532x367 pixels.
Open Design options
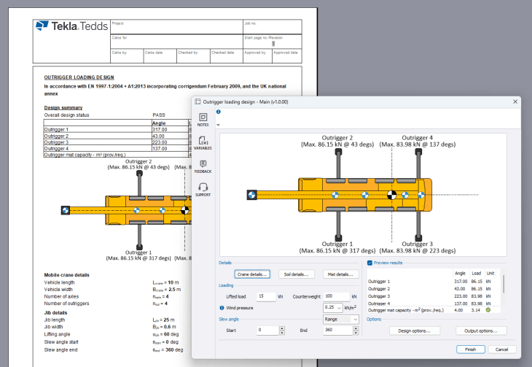pyautogui.click(x=414, y=331)
